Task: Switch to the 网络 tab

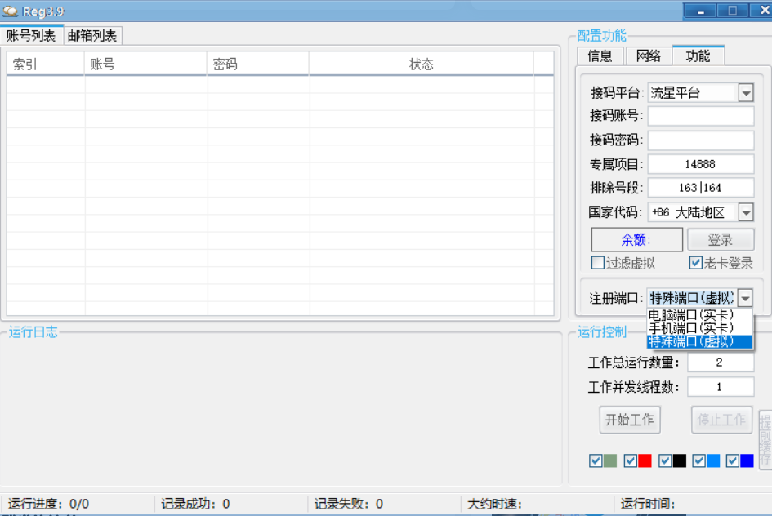Action: tap(648, 56)
